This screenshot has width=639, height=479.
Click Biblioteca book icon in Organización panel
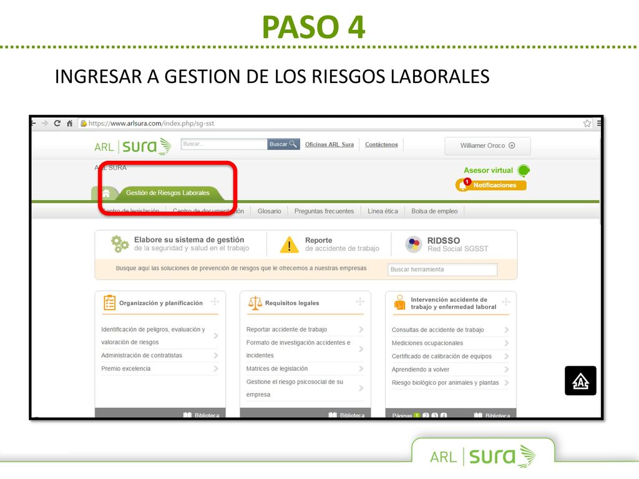pos(187,415)
